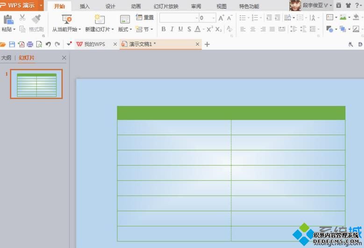Decrease font size with A- icon
364x248 pixels.
click(x=229, y=18)
